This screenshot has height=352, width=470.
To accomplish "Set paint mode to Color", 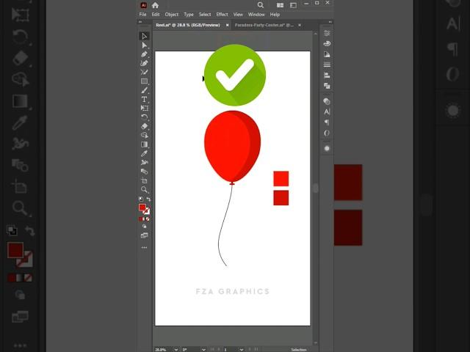I will pyautogui.click(x=140, y=219).
